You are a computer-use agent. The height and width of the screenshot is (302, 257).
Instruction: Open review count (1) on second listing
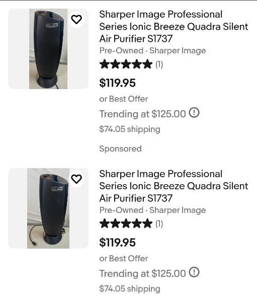(159, 224)
